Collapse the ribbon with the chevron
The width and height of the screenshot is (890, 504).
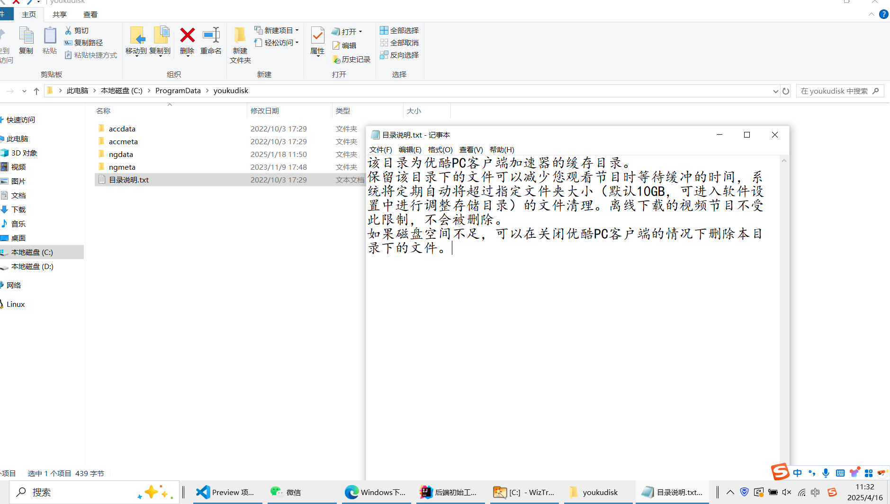pyautogui.click(x=872, y=14)
